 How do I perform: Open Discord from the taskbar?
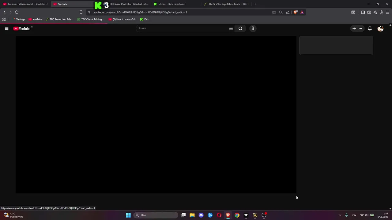pos(201,215)
